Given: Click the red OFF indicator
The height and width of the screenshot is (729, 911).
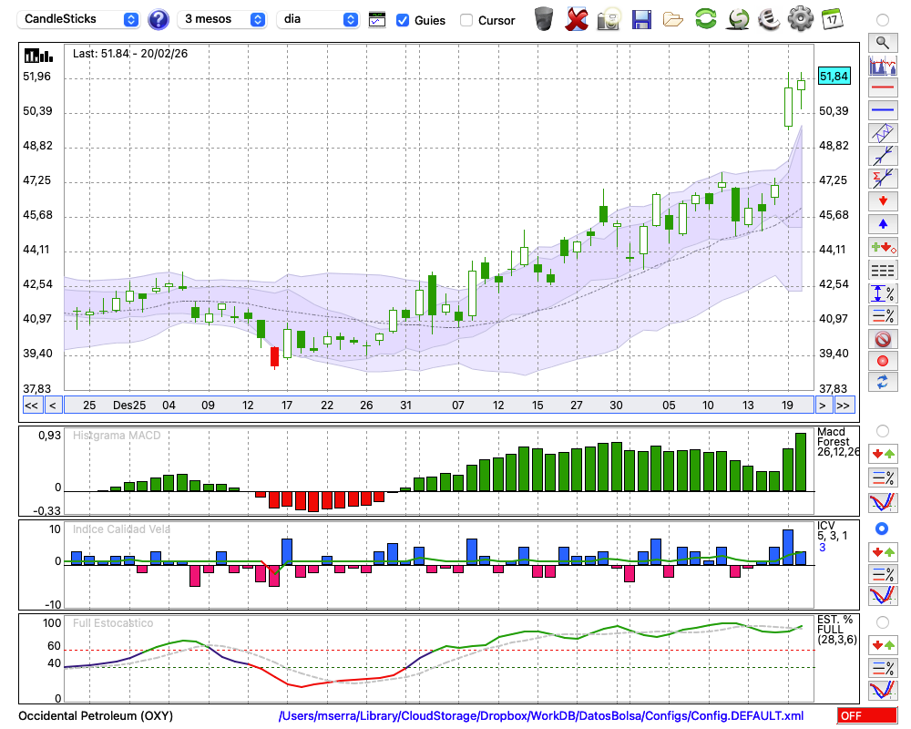Looking at the screenshot, I should (866, 716).
